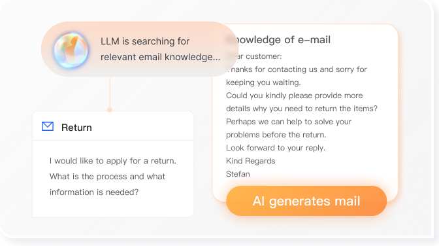
Task: Click the 'Perhaps we can help' line
Action: (x=288, y=122)
